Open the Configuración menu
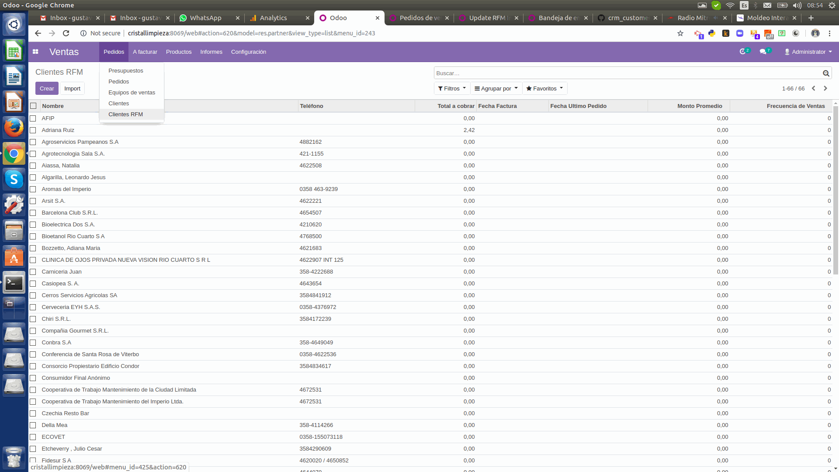The width and height of the screenshot is (839, 472). pyautogui.click(x=249, y=52)
